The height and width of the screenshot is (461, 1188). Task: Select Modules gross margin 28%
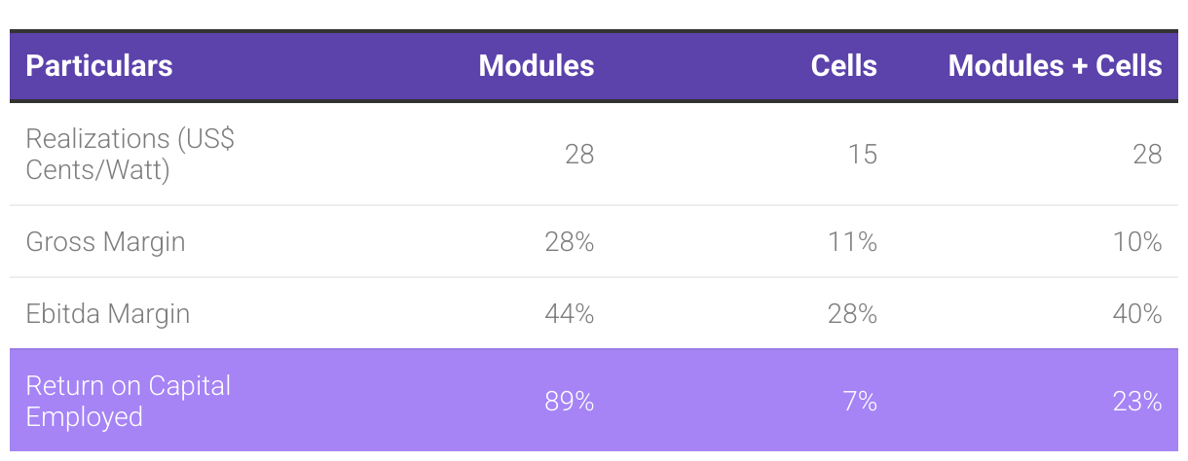(x=570, y=242)
